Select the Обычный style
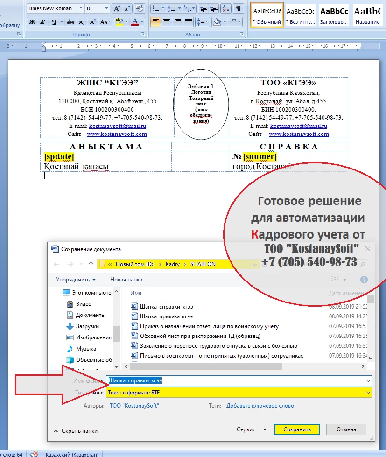This screenshot has height=457, width=386. (x=267, y=15)
